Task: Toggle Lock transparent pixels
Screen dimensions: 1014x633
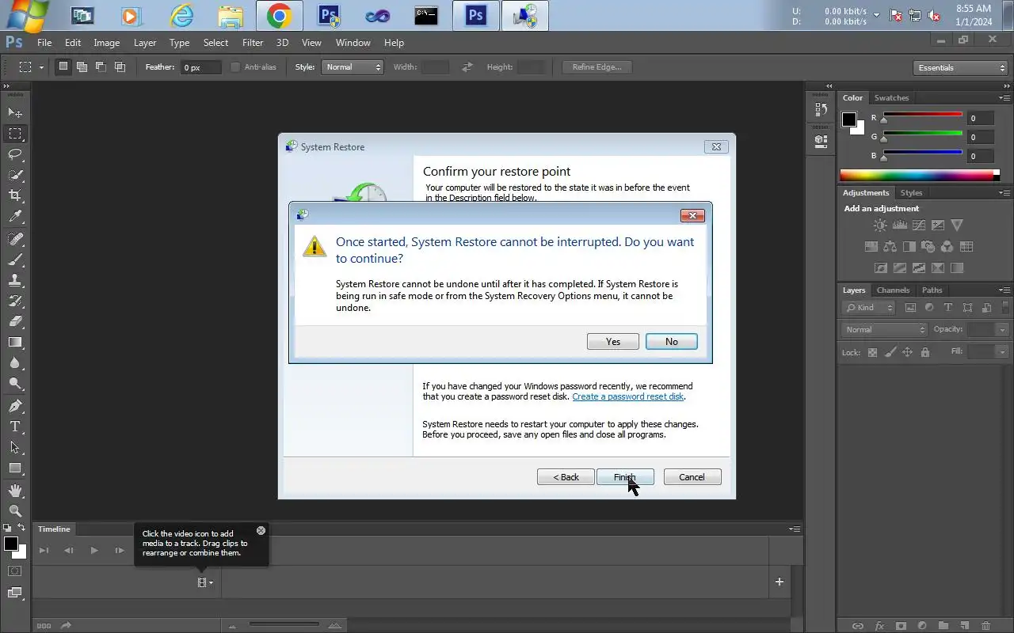Action: [x=872, y=352]
